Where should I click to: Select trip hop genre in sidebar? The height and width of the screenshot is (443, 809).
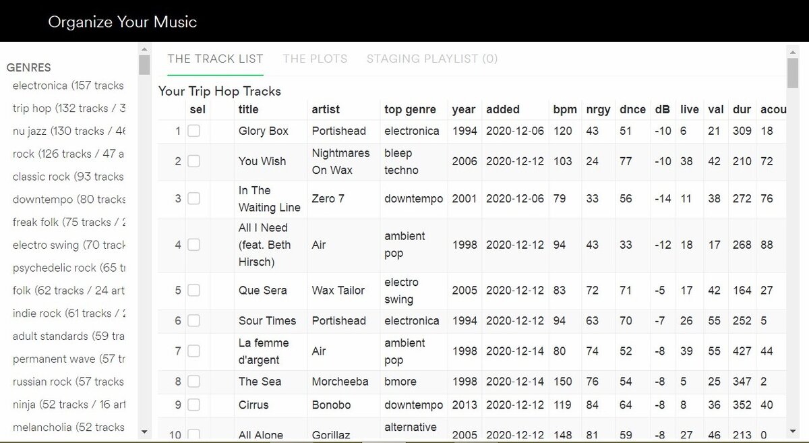point(69,108)
